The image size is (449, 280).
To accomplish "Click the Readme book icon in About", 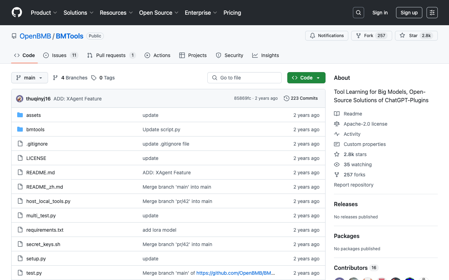I will tap(337, 114).
